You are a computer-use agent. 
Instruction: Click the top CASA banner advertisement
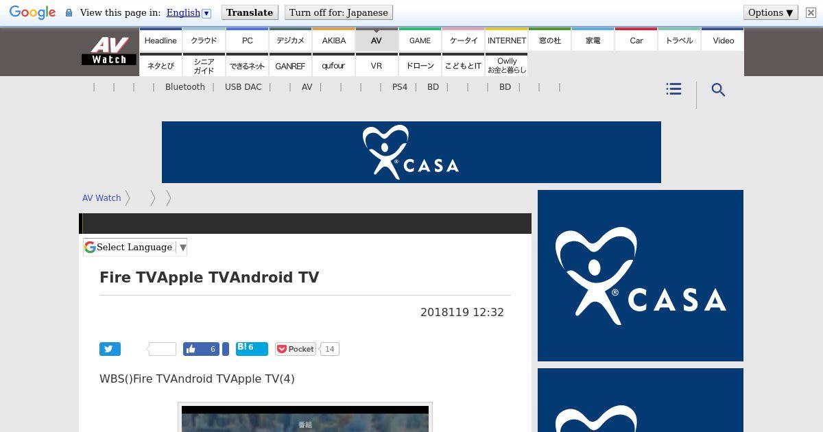[411, 152]
